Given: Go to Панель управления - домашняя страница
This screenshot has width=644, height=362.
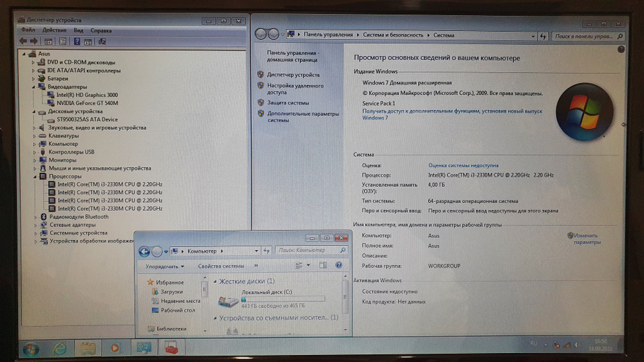Looking at the screenshot, I should (292, 56).
